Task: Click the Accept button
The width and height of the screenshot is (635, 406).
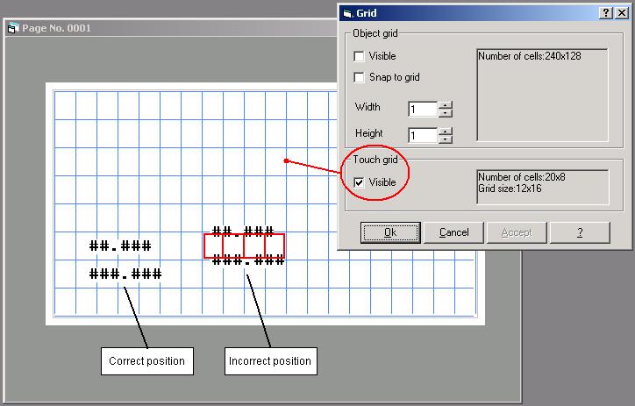Action: pyautogui.click(x=516, y=232)
